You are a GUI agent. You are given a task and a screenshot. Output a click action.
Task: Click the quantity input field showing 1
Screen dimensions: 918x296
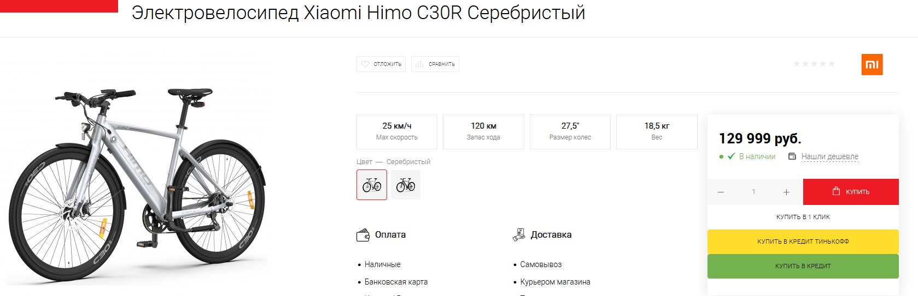(753, 192)
